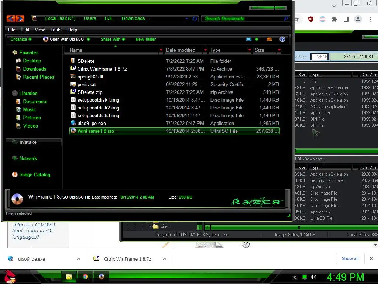Click the Network icon in the sidebar

pos(15,158)
